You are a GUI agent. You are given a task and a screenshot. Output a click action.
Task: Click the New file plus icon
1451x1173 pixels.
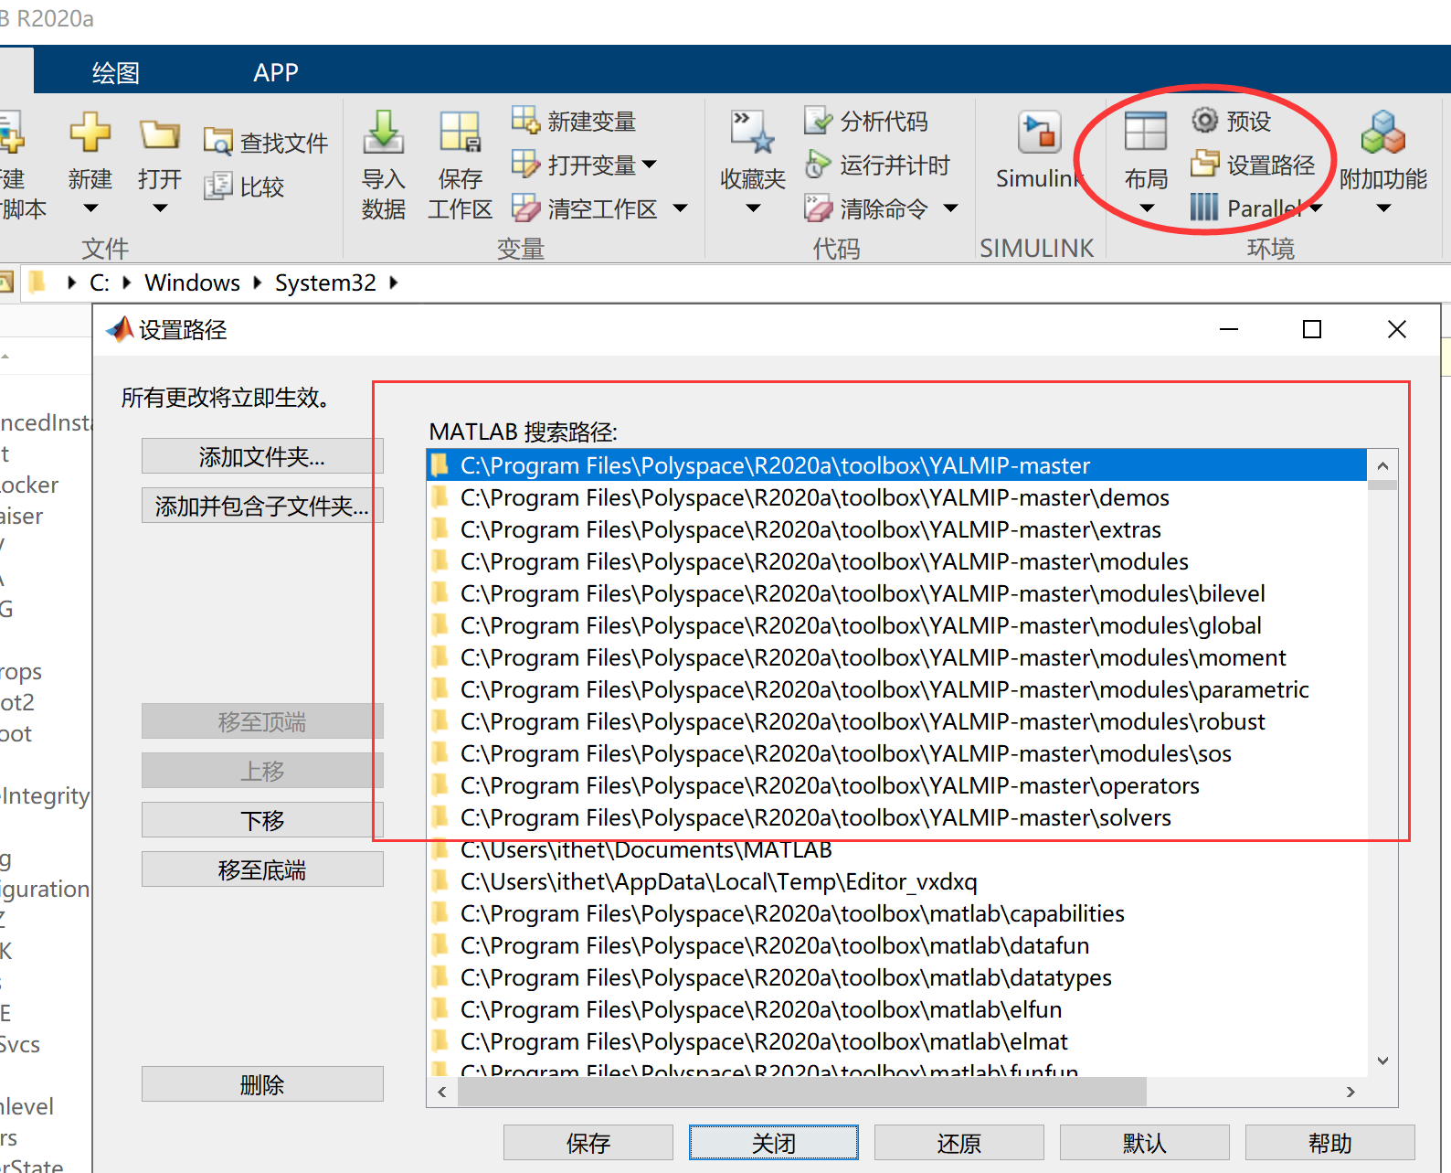click(x=90, y=133)
